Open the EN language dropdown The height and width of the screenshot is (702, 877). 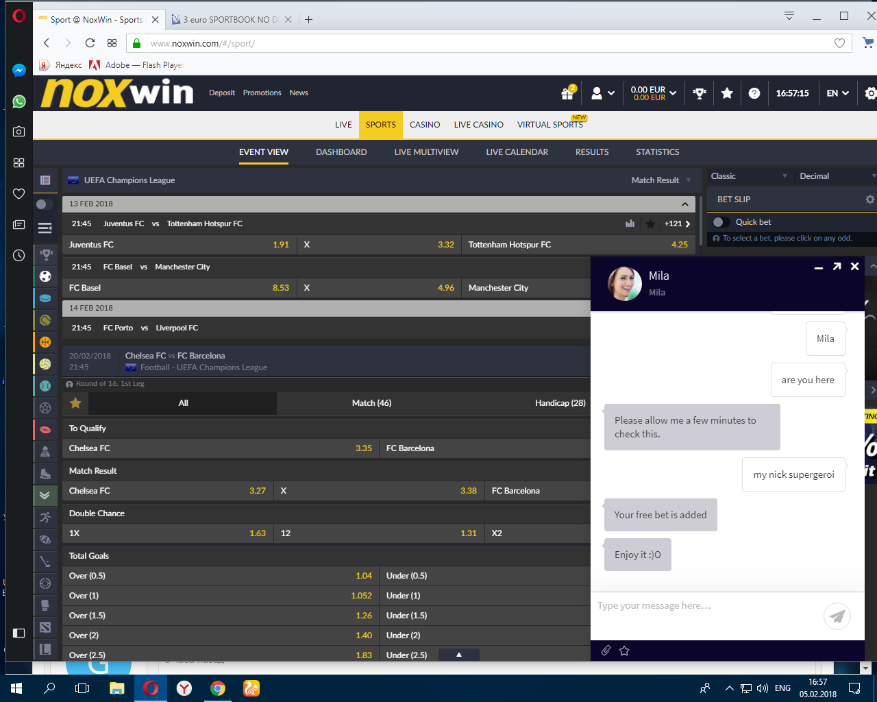[x=838, y=93]
